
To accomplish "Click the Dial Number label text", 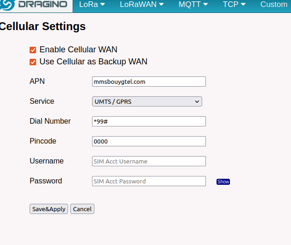I will click(50, 121).
